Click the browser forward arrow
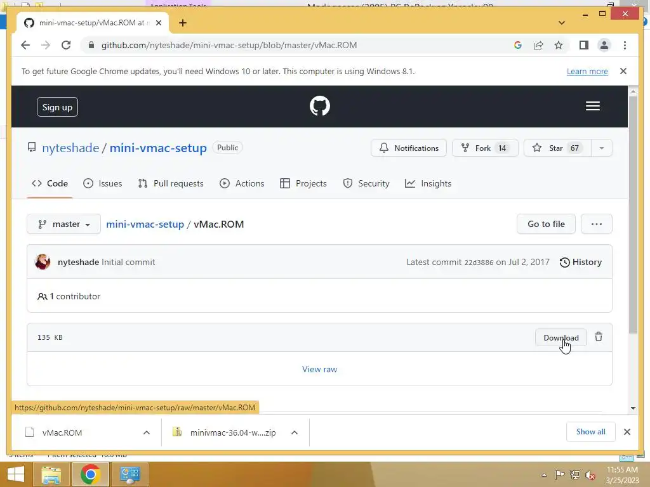The height and width of the screenshot is (487, 650). tap(46, 45)
